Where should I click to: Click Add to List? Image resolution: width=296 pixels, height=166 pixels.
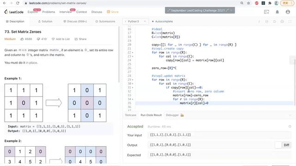pos(61,39)
